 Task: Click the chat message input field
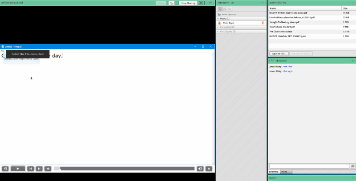tap(309, 166)
